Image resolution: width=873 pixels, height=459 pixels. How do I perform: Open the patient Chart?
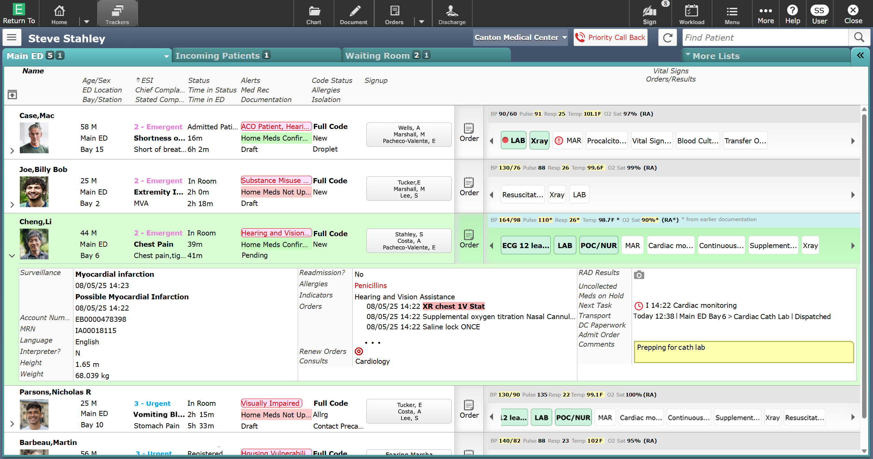tap(313, 14)
